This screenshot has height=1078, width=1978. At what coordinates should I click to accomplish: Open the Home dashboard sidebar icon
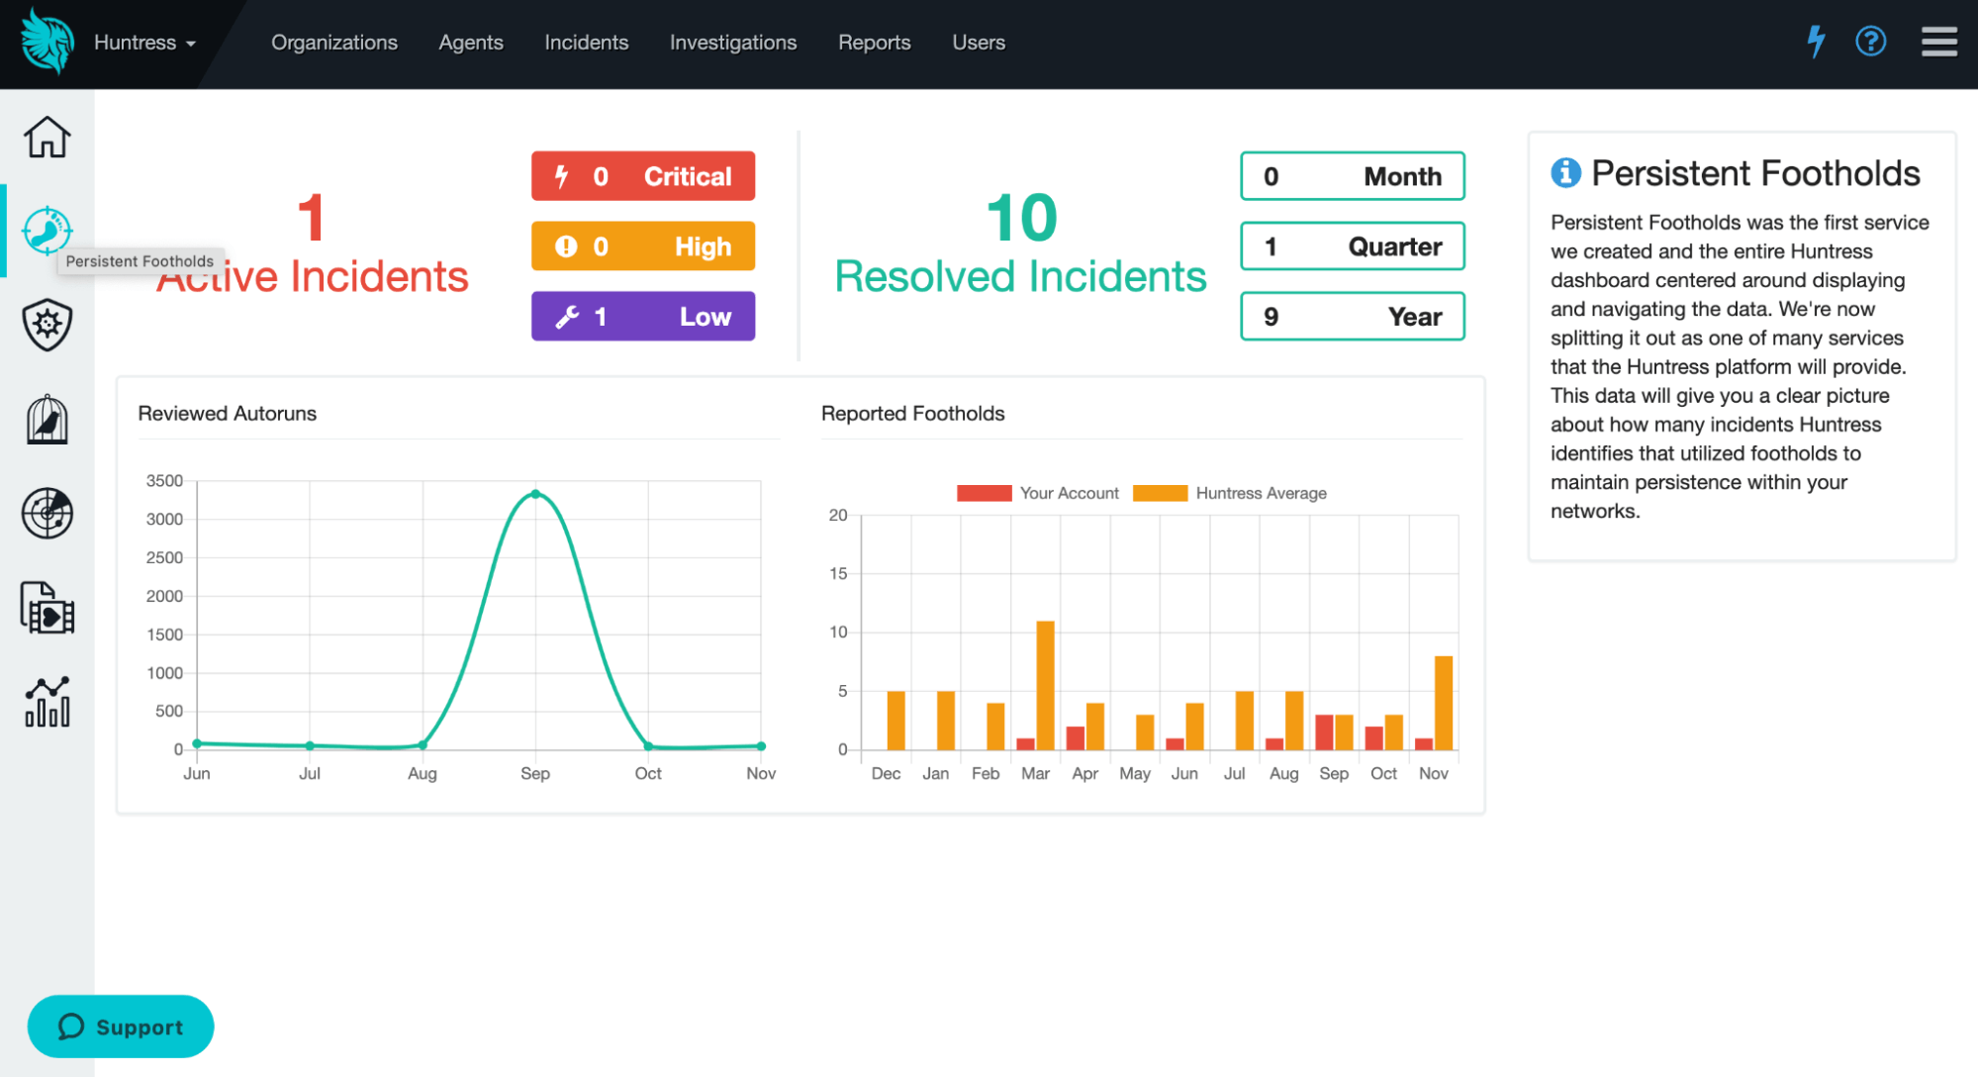click(x=47, y=137)
